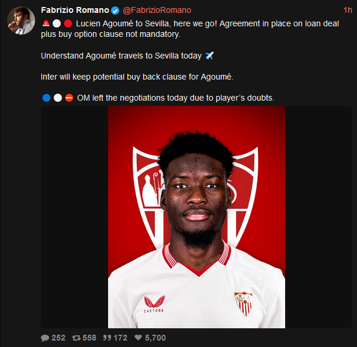View the 172 quotes count
The image size is (357, 347).
point(120,338)
